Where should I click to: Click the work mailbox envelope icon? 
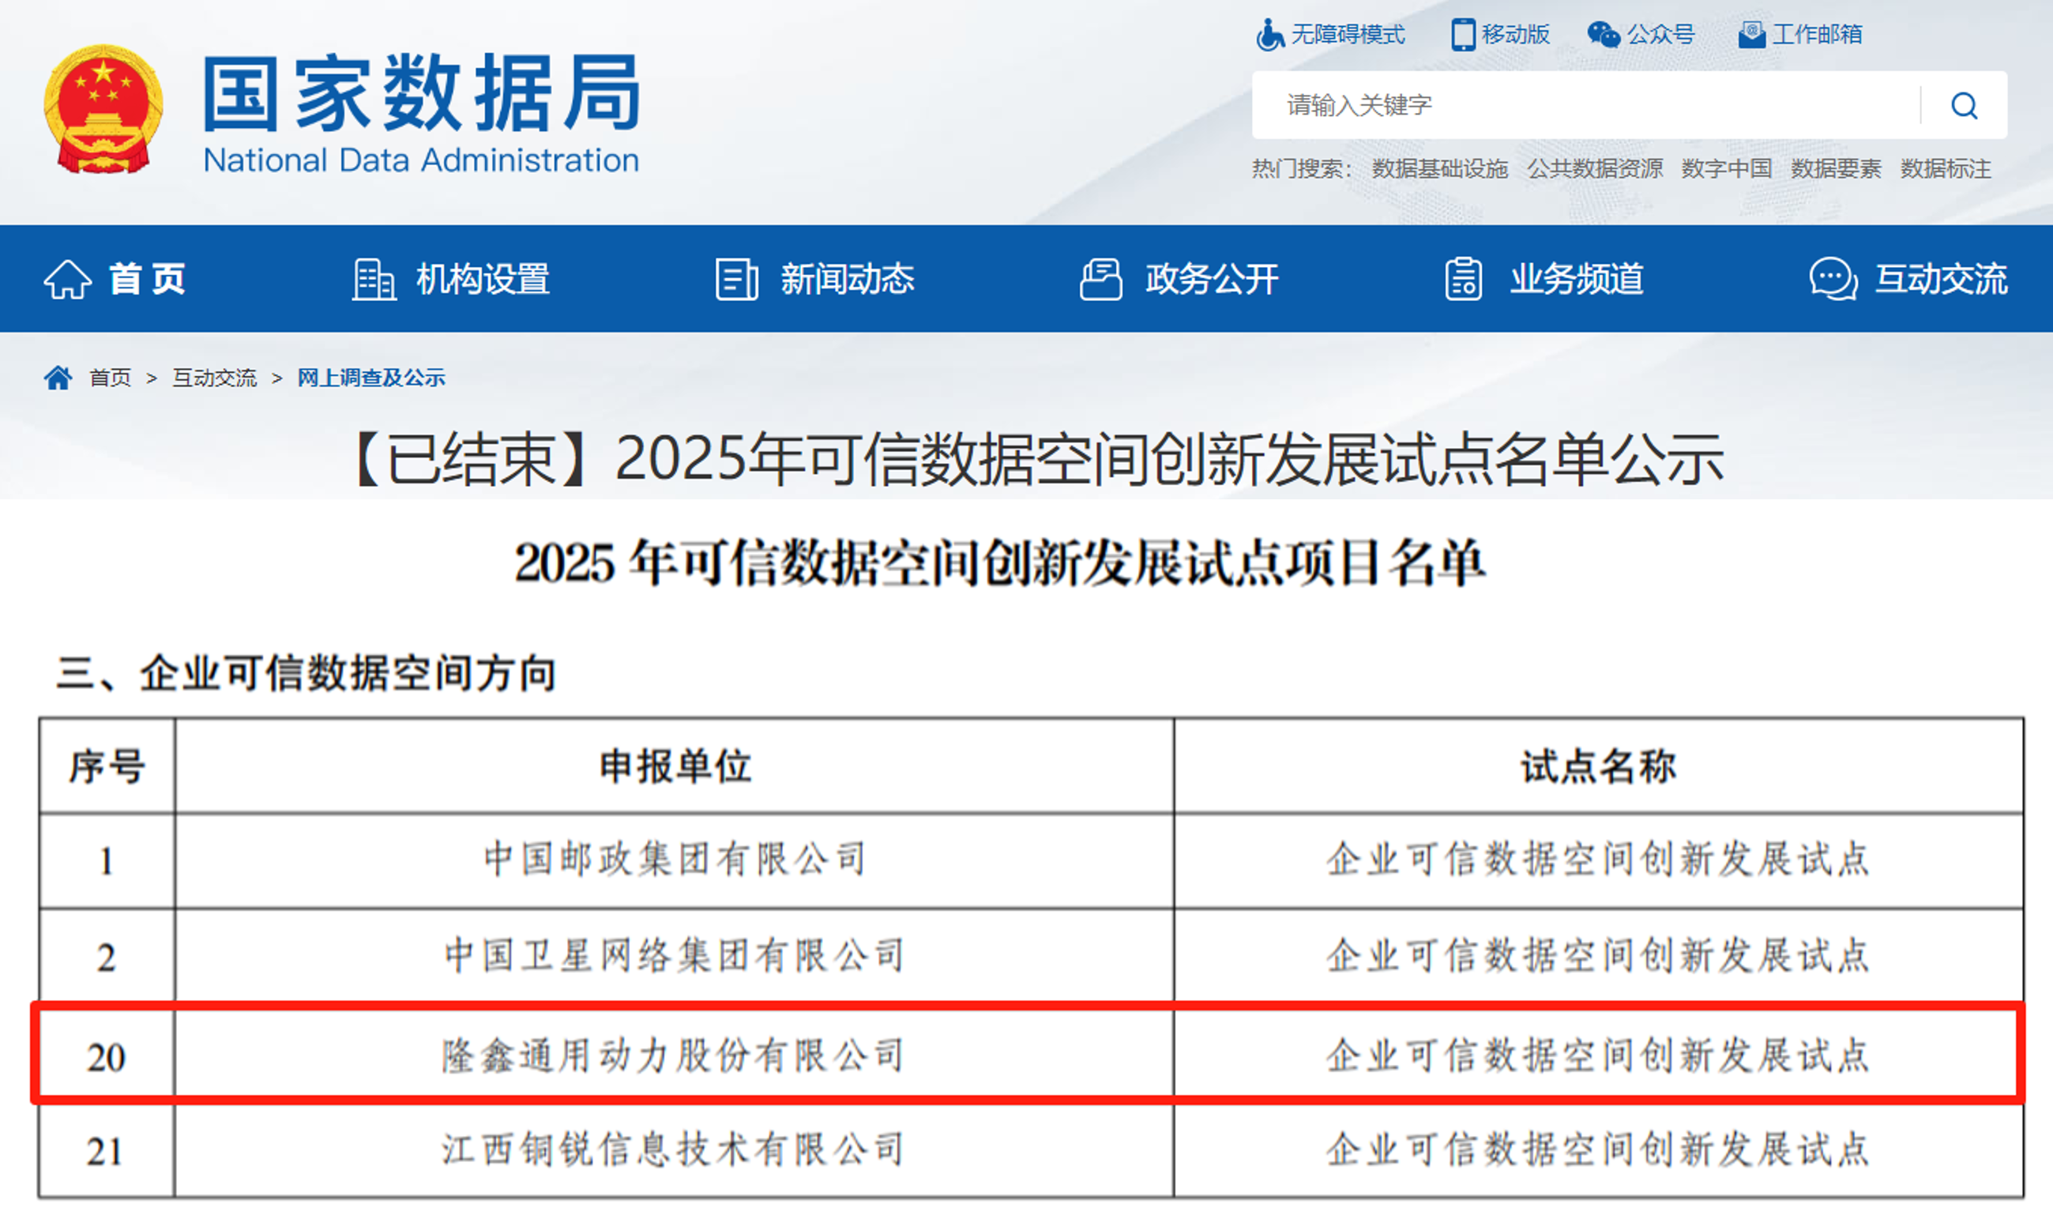(1751, 34)
